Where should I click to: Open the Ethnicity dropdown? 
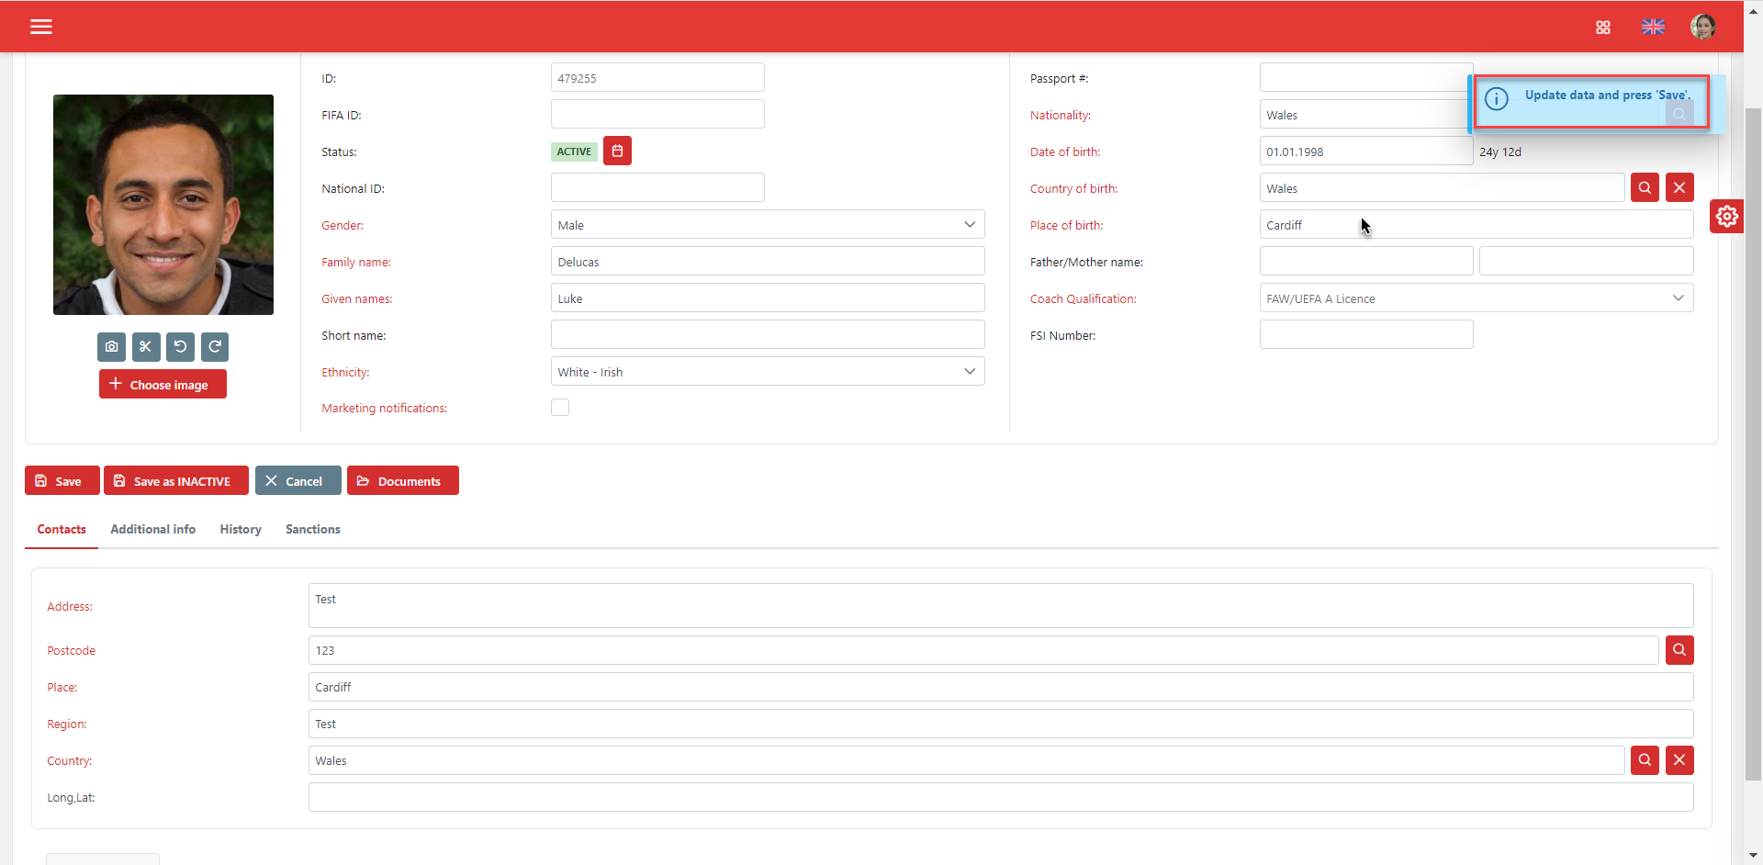[767, 372]
